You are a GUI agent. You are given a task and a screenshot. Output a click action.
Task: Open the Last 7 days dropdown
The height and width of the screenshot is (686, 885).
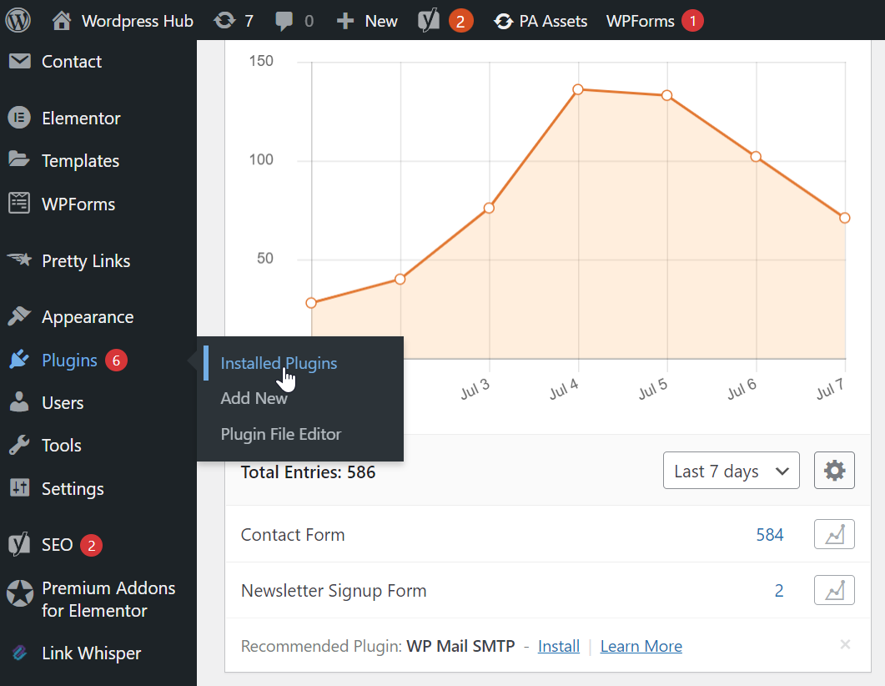[731, 471]
